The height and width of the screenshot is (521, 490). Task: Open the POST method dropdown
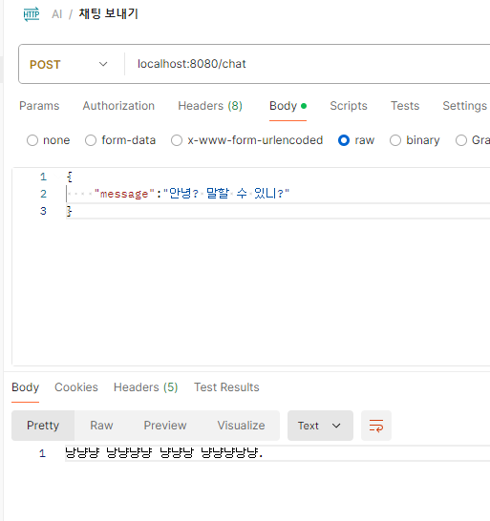[69, 64]
